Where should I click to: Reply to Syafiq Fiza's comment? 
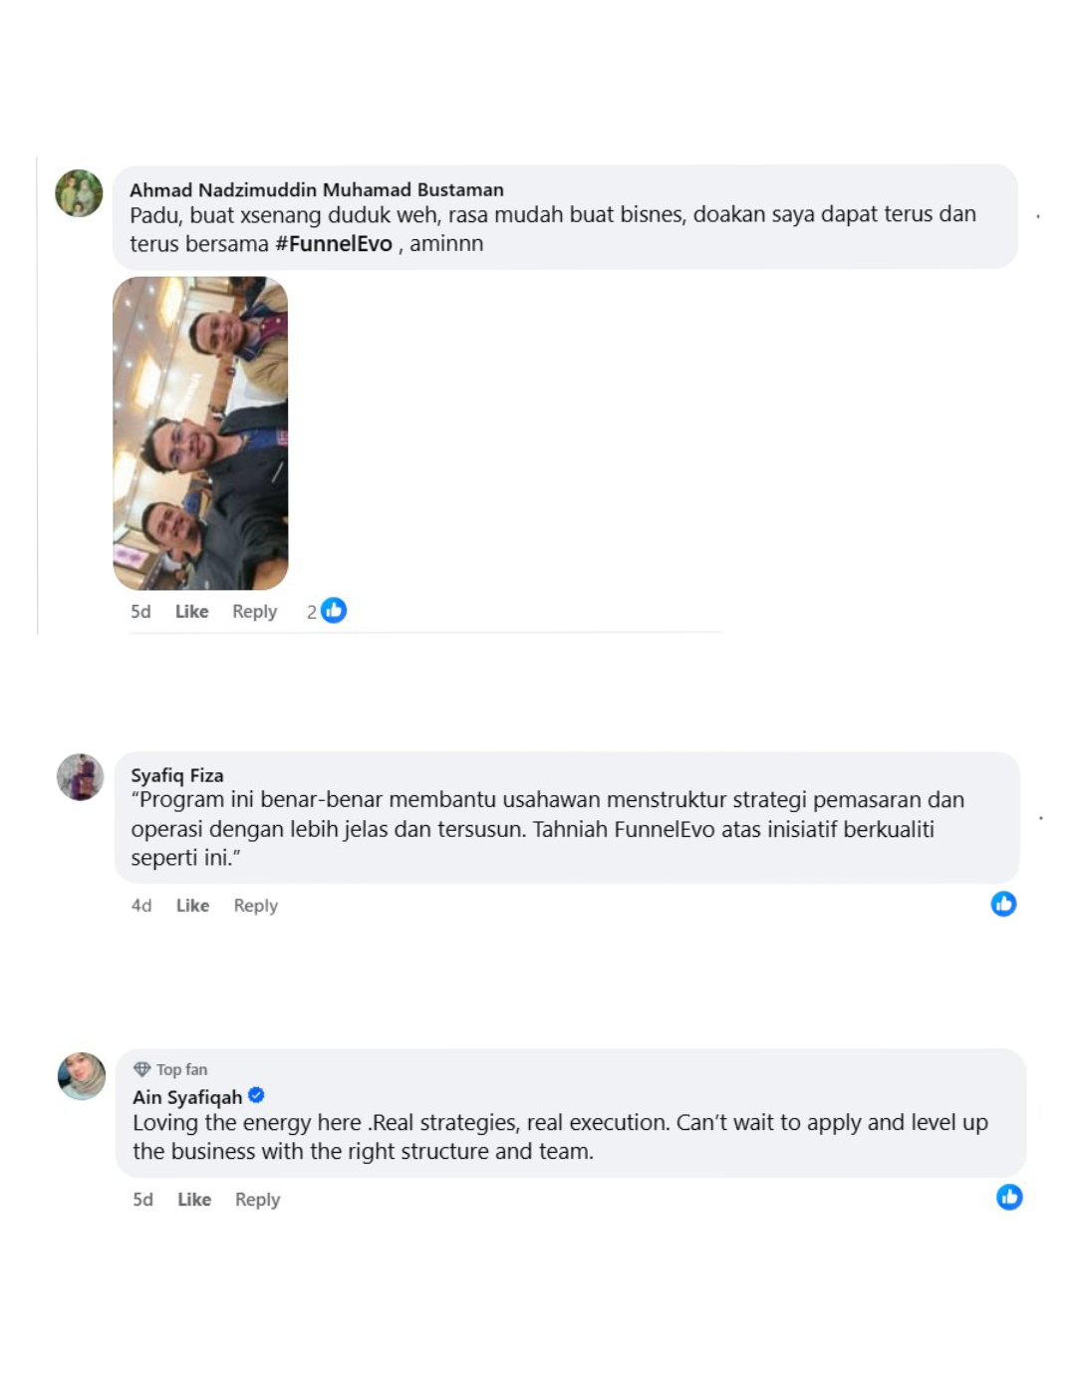click(256, 906)
